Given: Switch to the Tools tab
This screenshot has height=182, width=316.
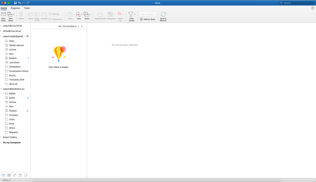Looking at the screenshot, I should [x=27, y=8].
